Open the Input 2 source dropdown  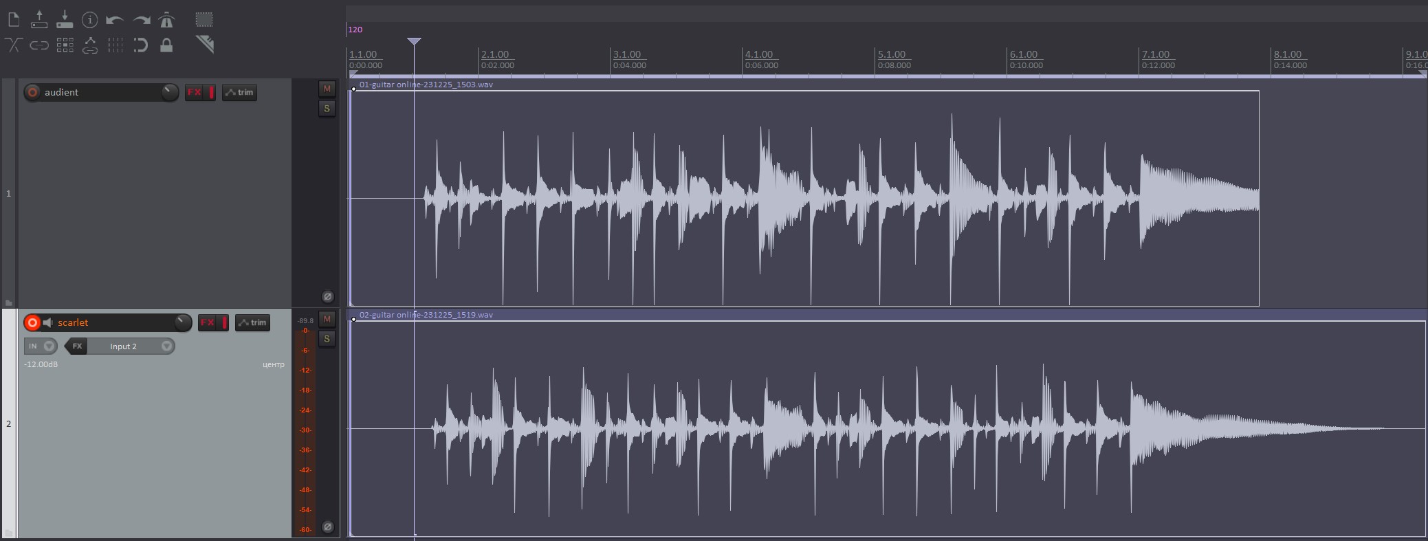tap(131, 346)
